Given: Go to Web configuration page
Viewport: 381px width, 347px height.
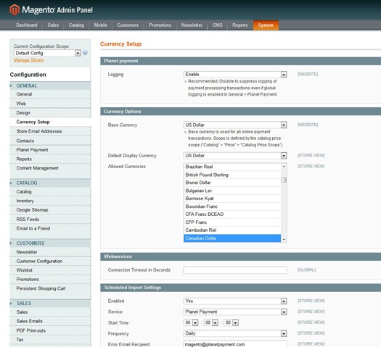Looking at the screenshot, I should 50,104.
